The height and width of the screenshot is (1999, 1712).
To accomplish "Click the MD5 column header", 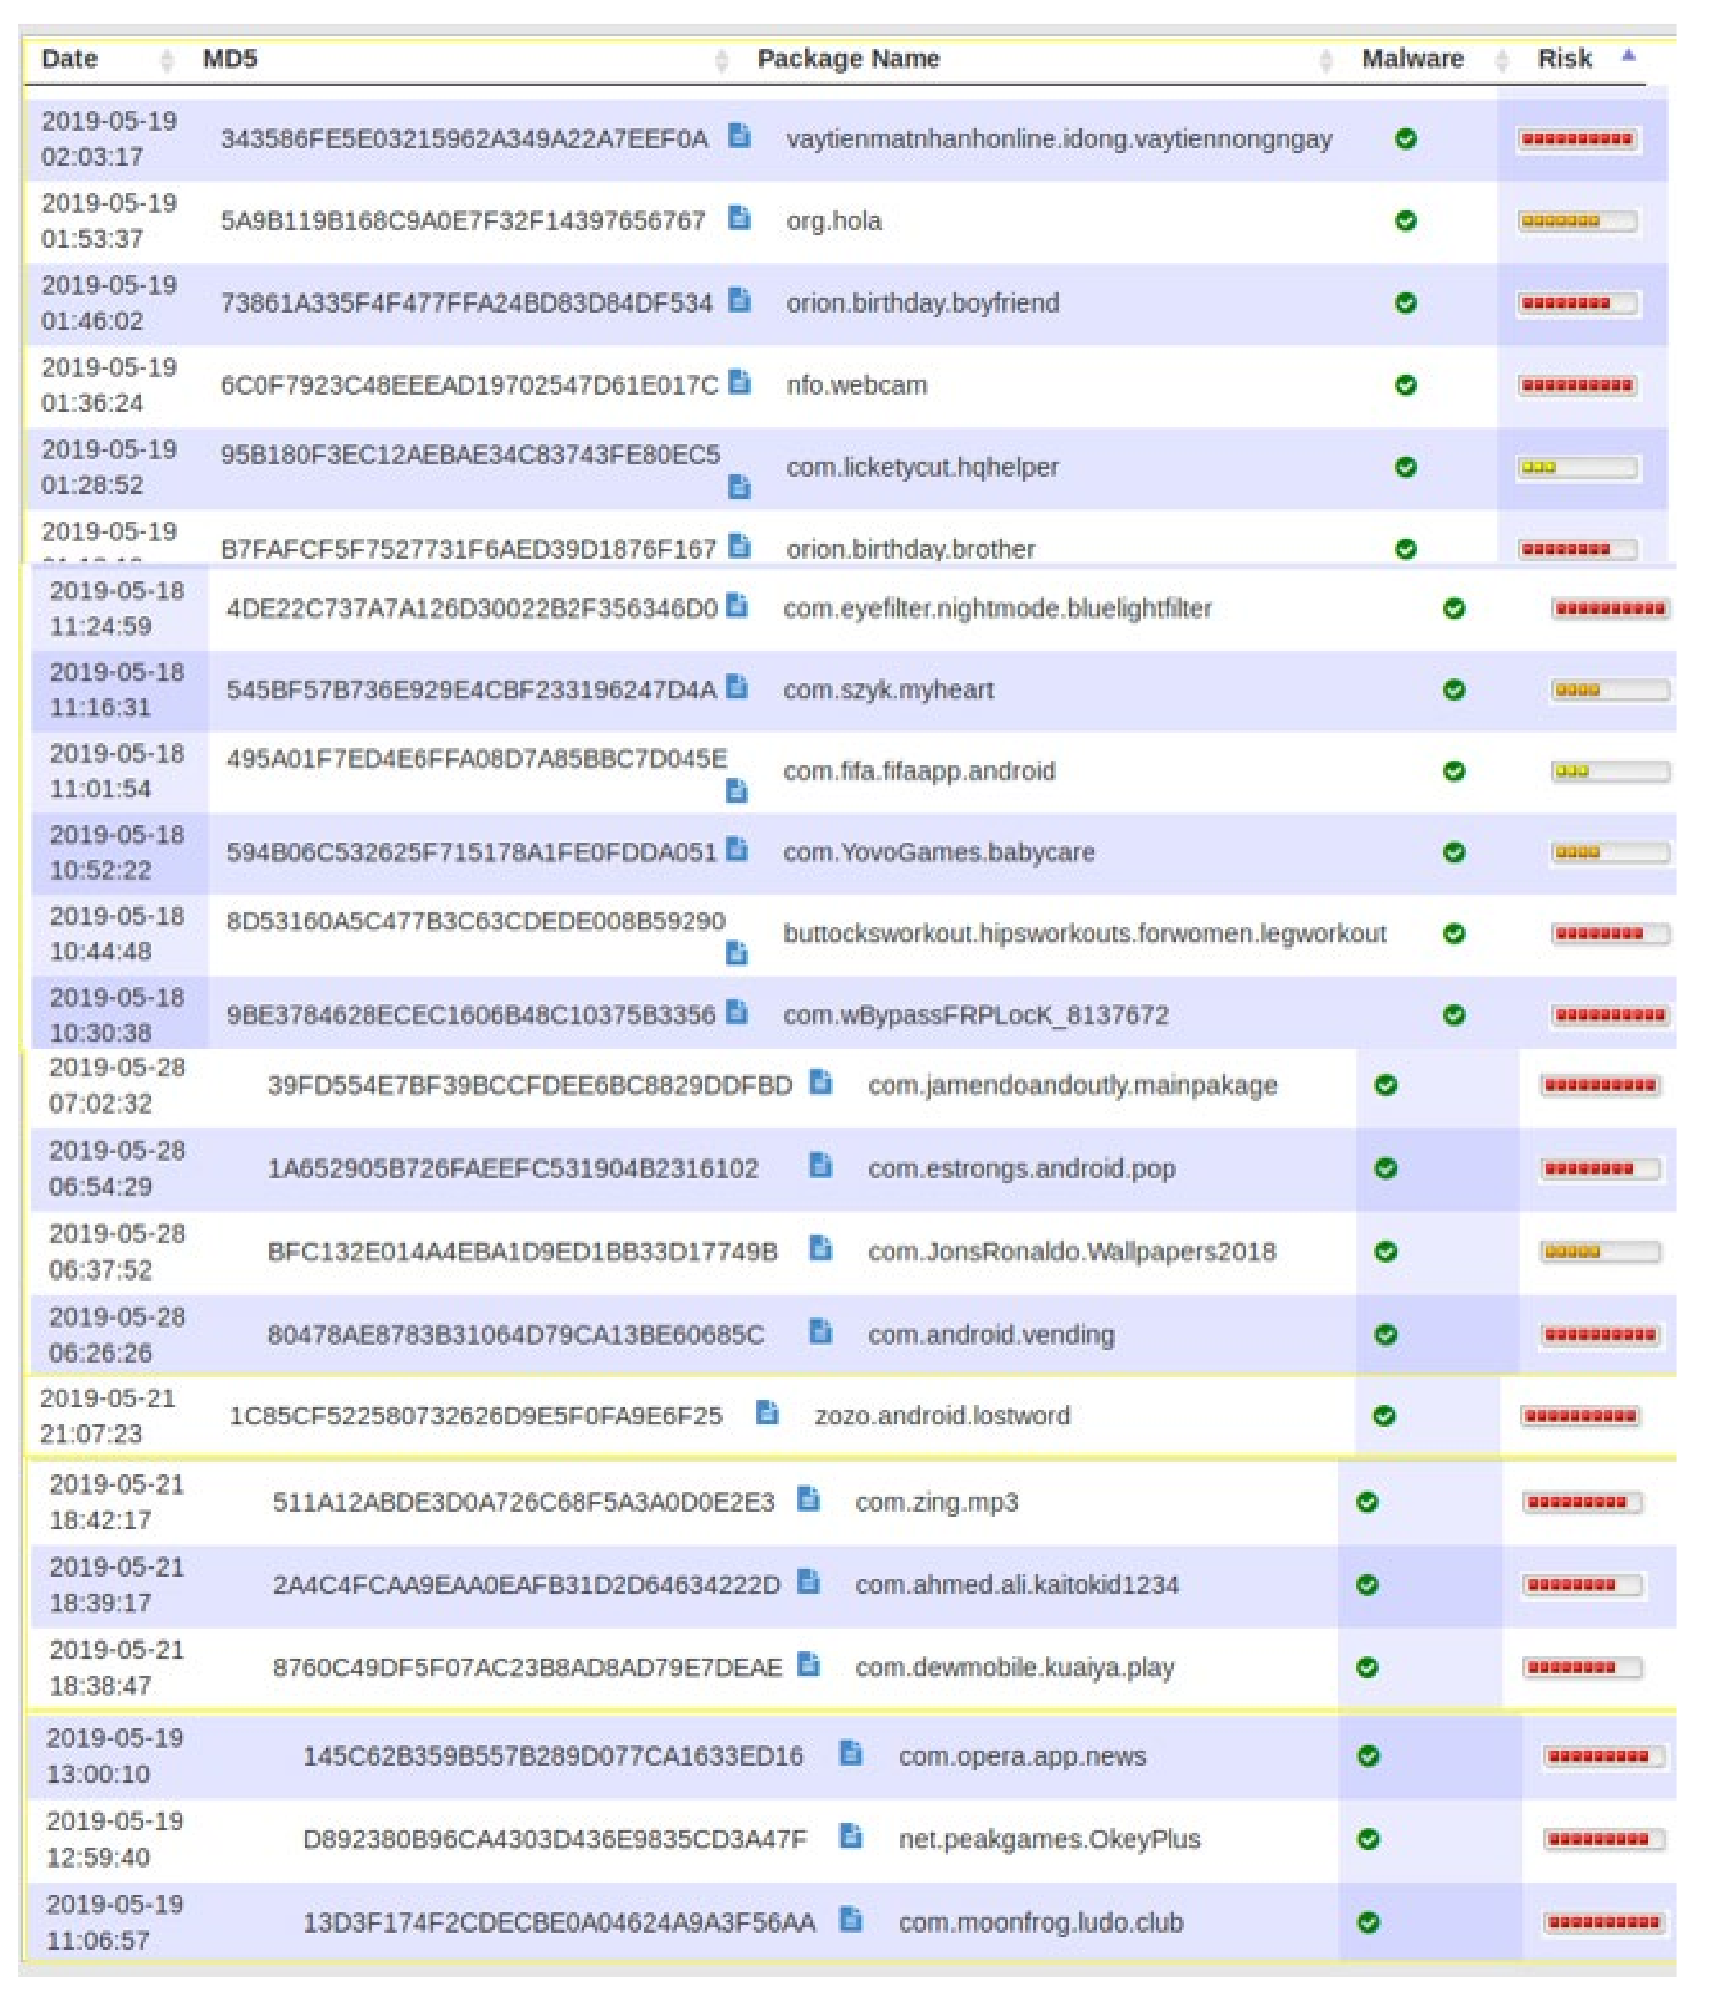I will 230,59.
